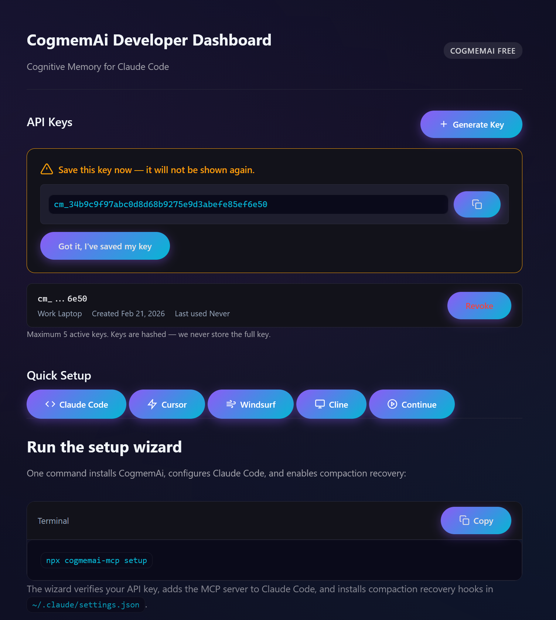Click the lightning icon on the Cursor button
556x620 pixels.
pyautogui.click(x=152, y=404)
